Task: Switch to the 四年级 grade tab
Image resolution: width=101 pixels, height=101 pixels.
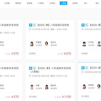Action: pos(18,3)
